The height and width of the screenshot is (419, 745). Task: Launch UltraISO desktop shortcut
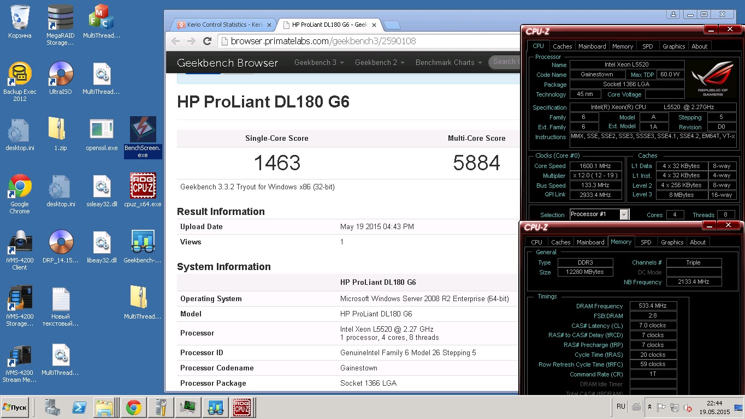pyautogui.click(x=60, y=78)
